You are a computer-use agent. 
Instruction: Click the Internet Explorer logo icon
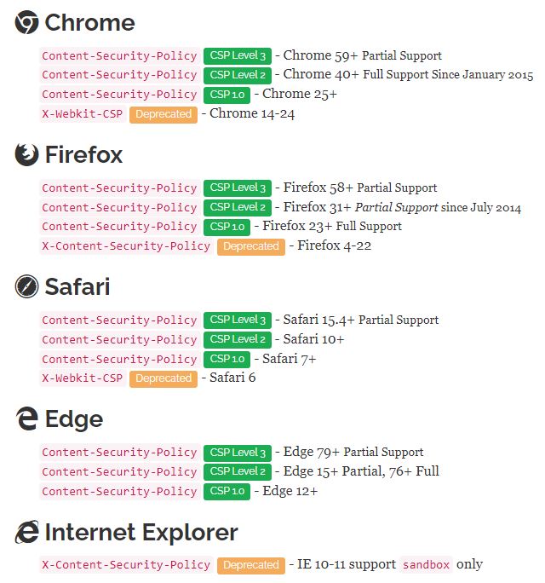click(26, 532)
